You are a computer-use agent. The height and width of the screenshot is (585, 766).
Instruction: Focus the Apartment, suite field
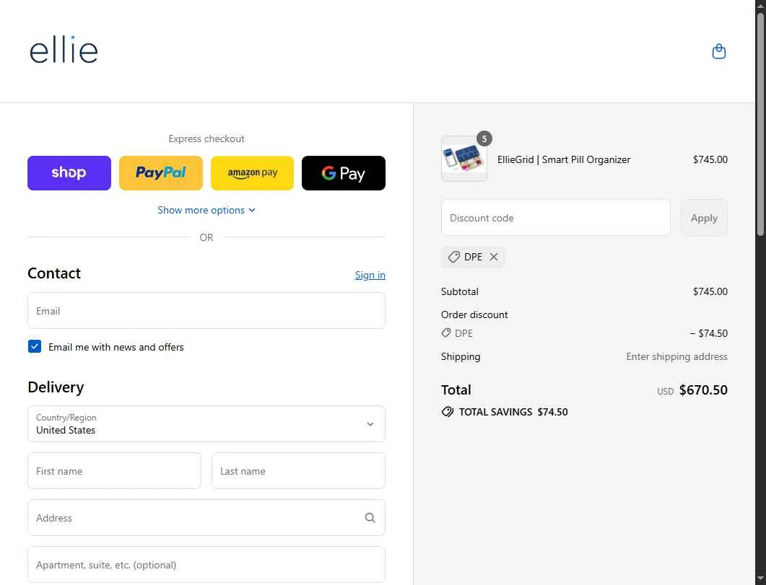click(206, 565)
